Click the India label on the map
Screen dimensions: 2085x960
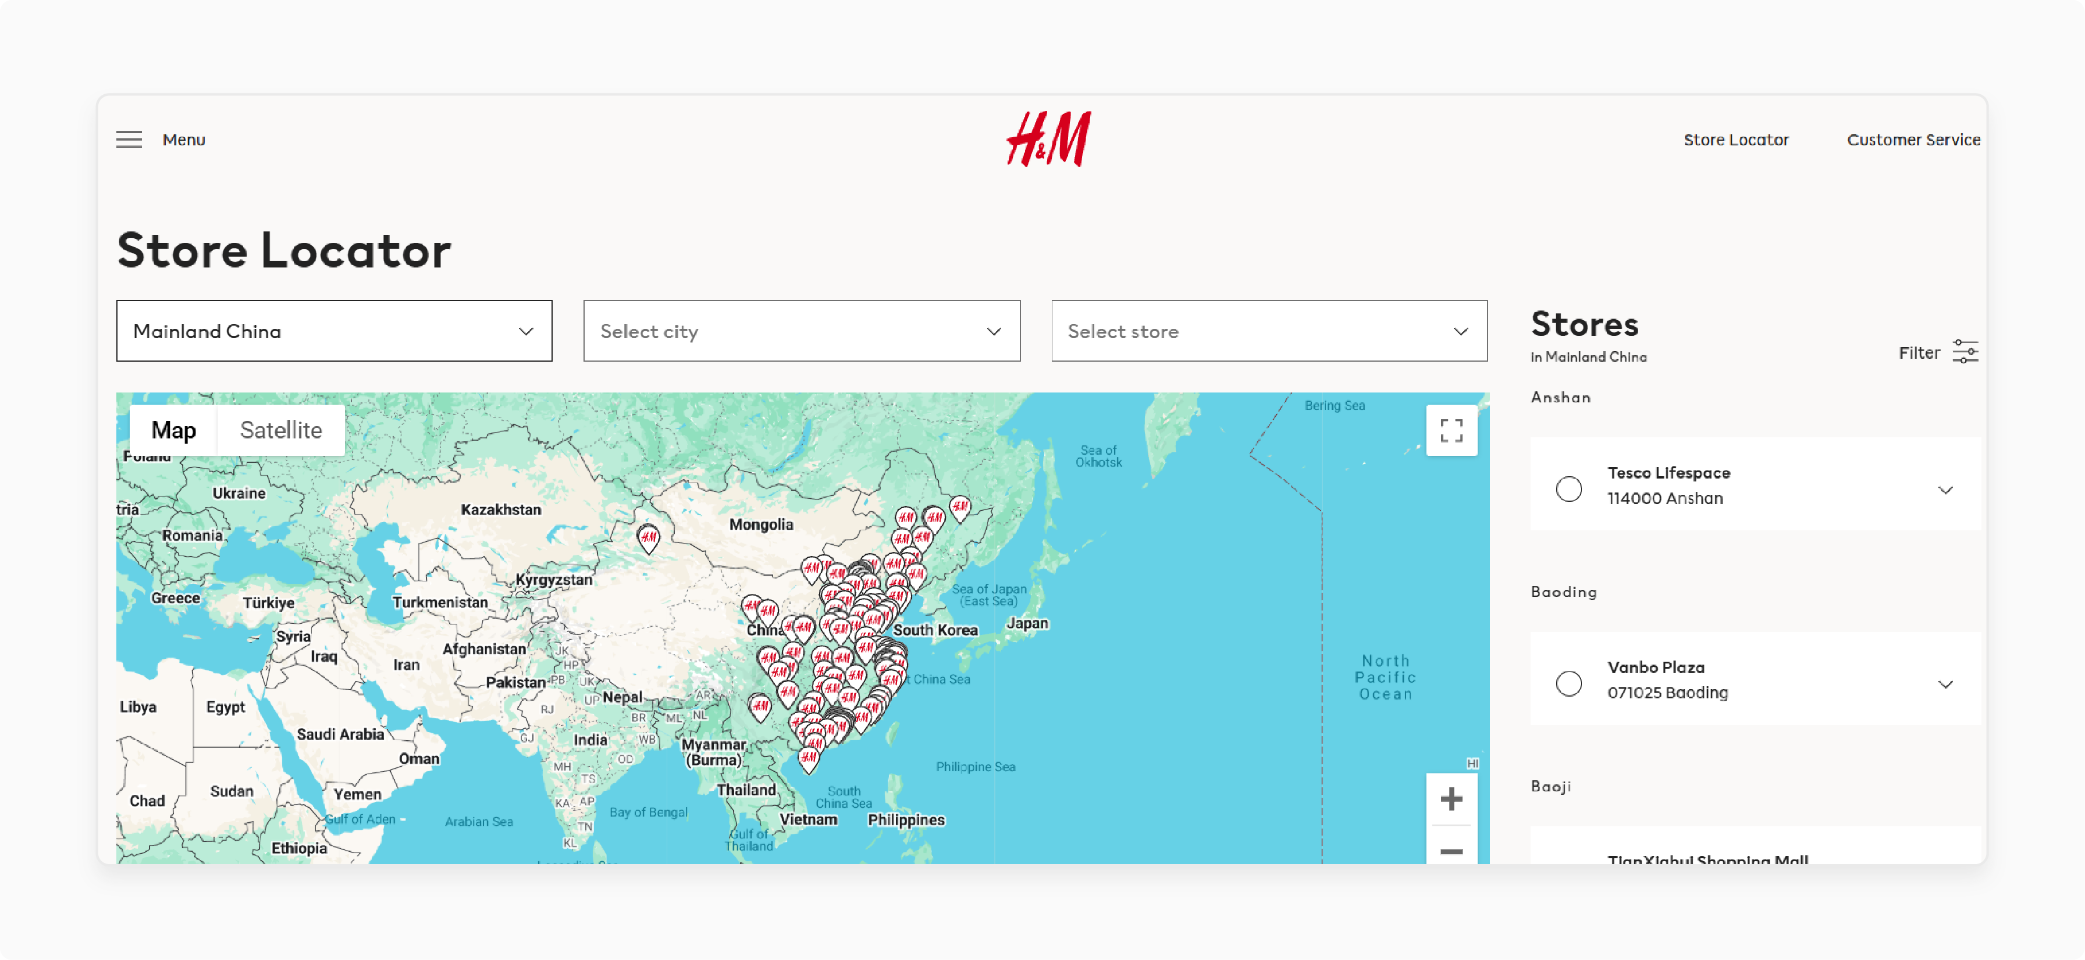(590, 740)
